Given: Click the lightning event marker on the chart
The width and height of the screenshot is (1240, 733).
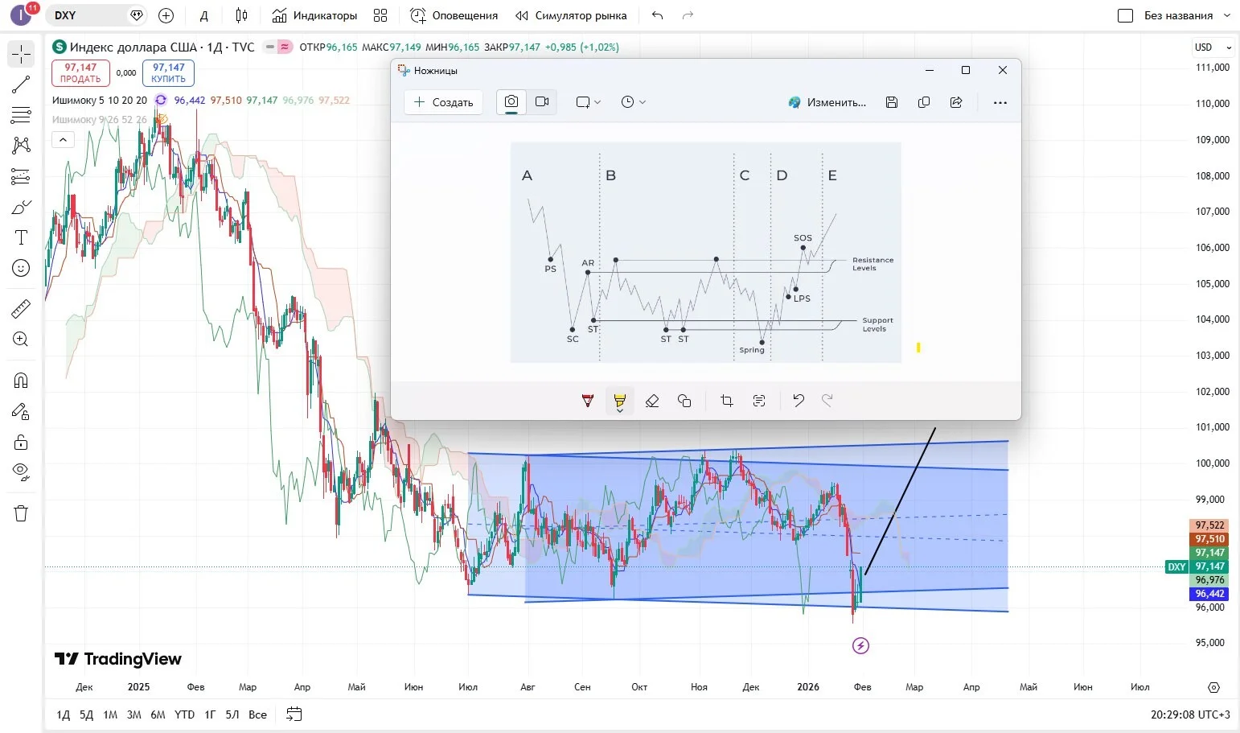Looking at the screenshot, I should point(860,645).
